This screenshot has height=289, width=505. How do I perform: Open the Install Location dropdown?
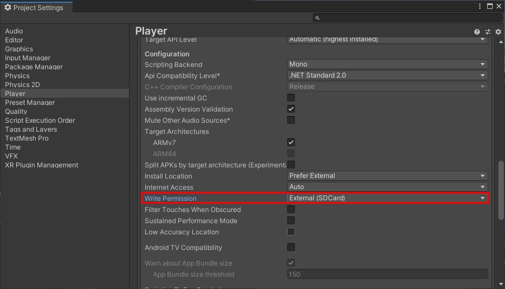tap(387, 176)
